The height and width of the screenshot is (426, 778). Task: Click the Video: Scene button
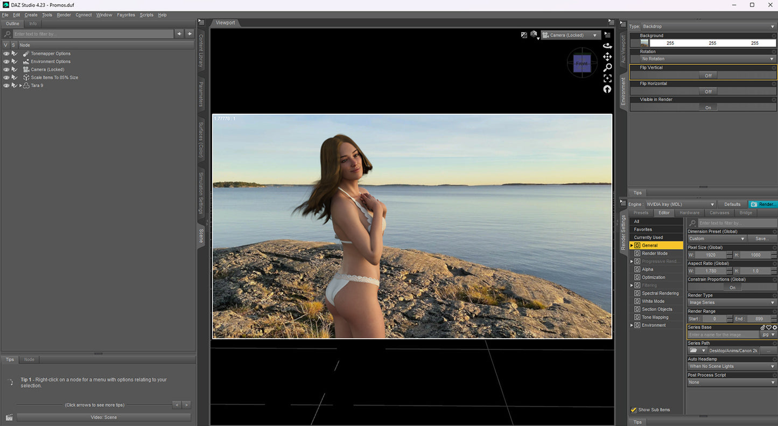tap(104, 417)
